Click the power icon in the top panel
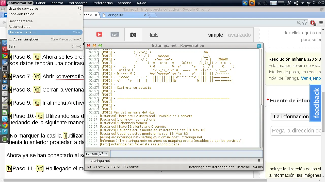The image size is (325, 182). click(265, 3)
